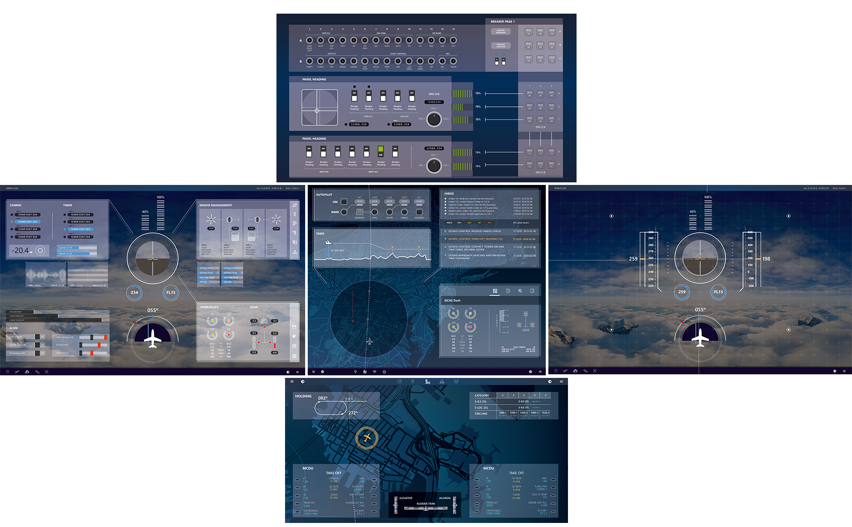Select the airplane icon in the left bottom toolbar

coord(17,372)
